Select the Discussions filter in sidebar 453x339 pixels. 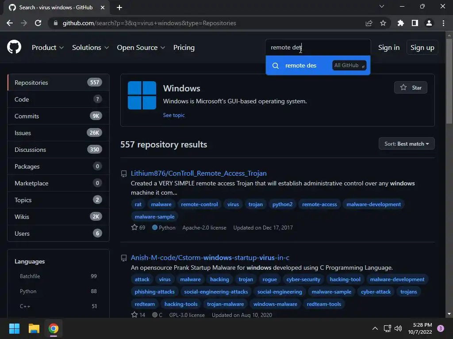58,149
